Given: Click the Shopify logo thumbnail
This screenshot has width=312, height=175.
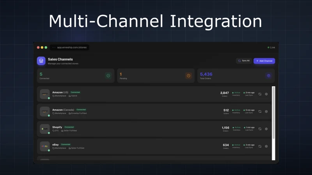Looking at the screenshot, I should [x=45, y=129].
